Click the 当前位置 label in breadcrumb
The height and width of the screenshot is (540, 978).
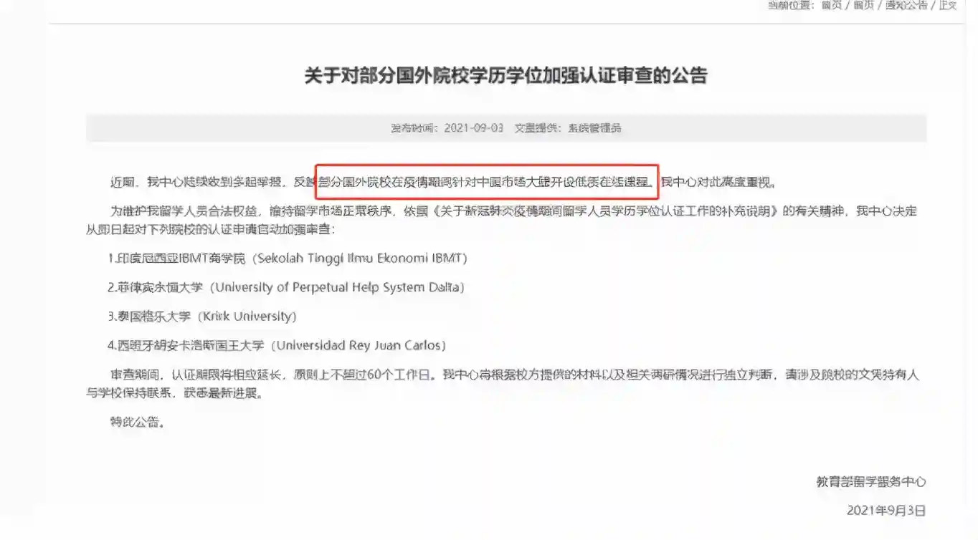[x=792, y=5]
